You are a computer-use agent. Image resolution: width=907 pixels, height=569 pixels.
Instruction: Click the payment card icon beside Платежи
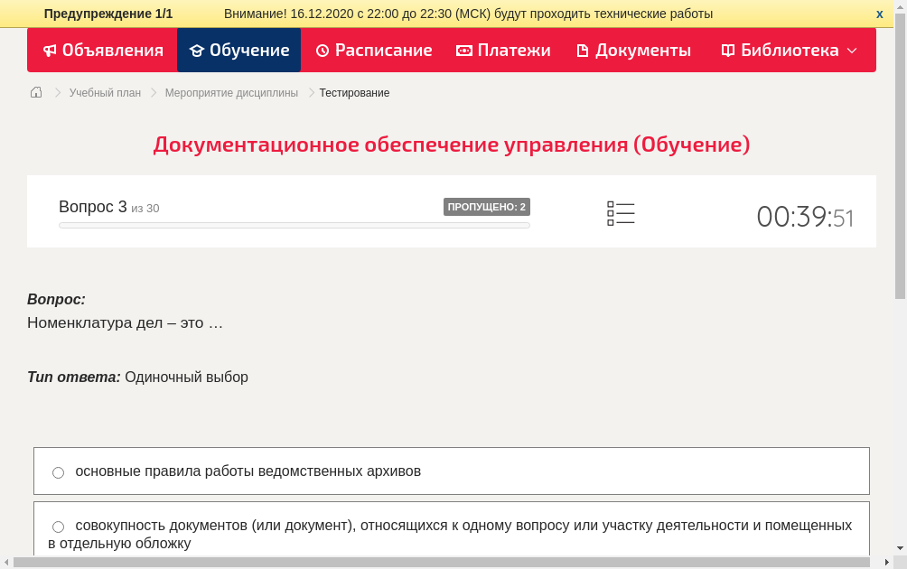pos(463,50)
